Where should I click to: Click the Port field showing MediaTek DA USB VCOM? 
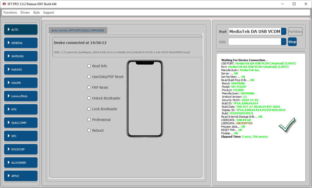tap(255, 31)
